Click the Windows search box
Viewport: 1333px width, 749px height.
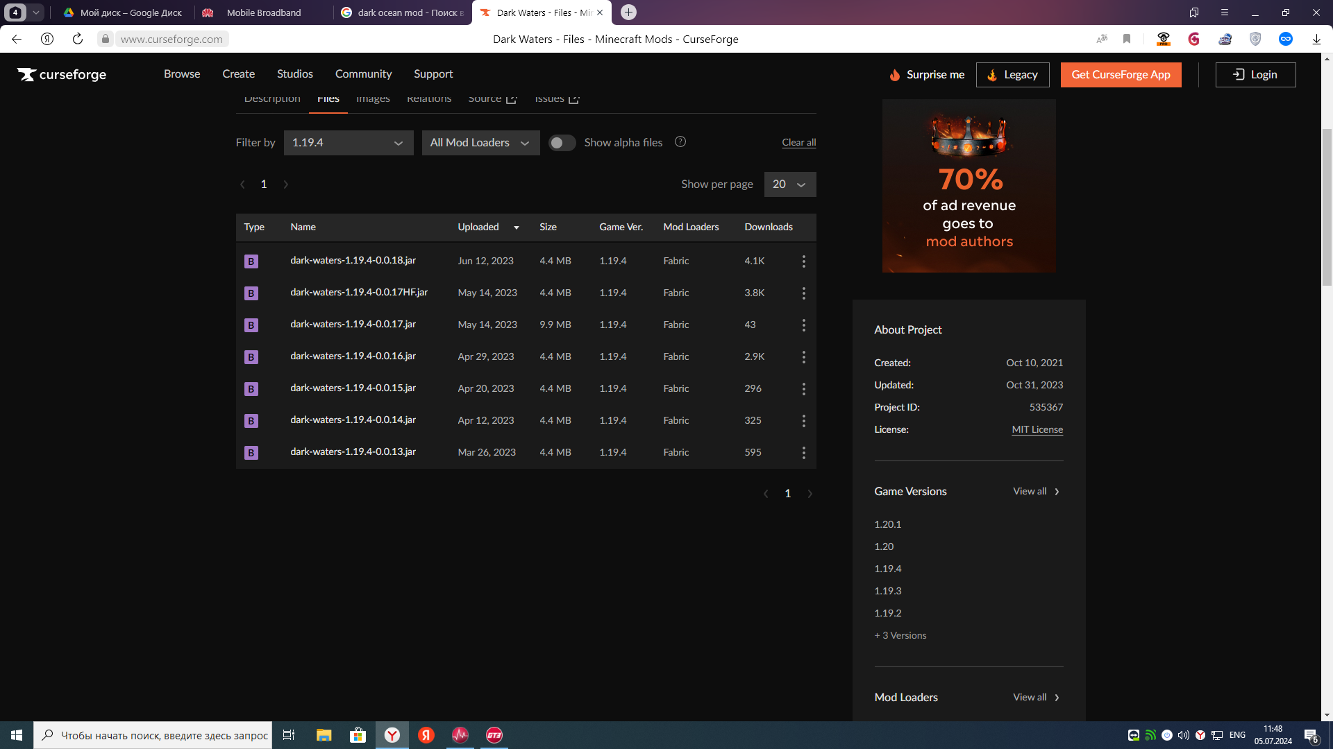153,735
